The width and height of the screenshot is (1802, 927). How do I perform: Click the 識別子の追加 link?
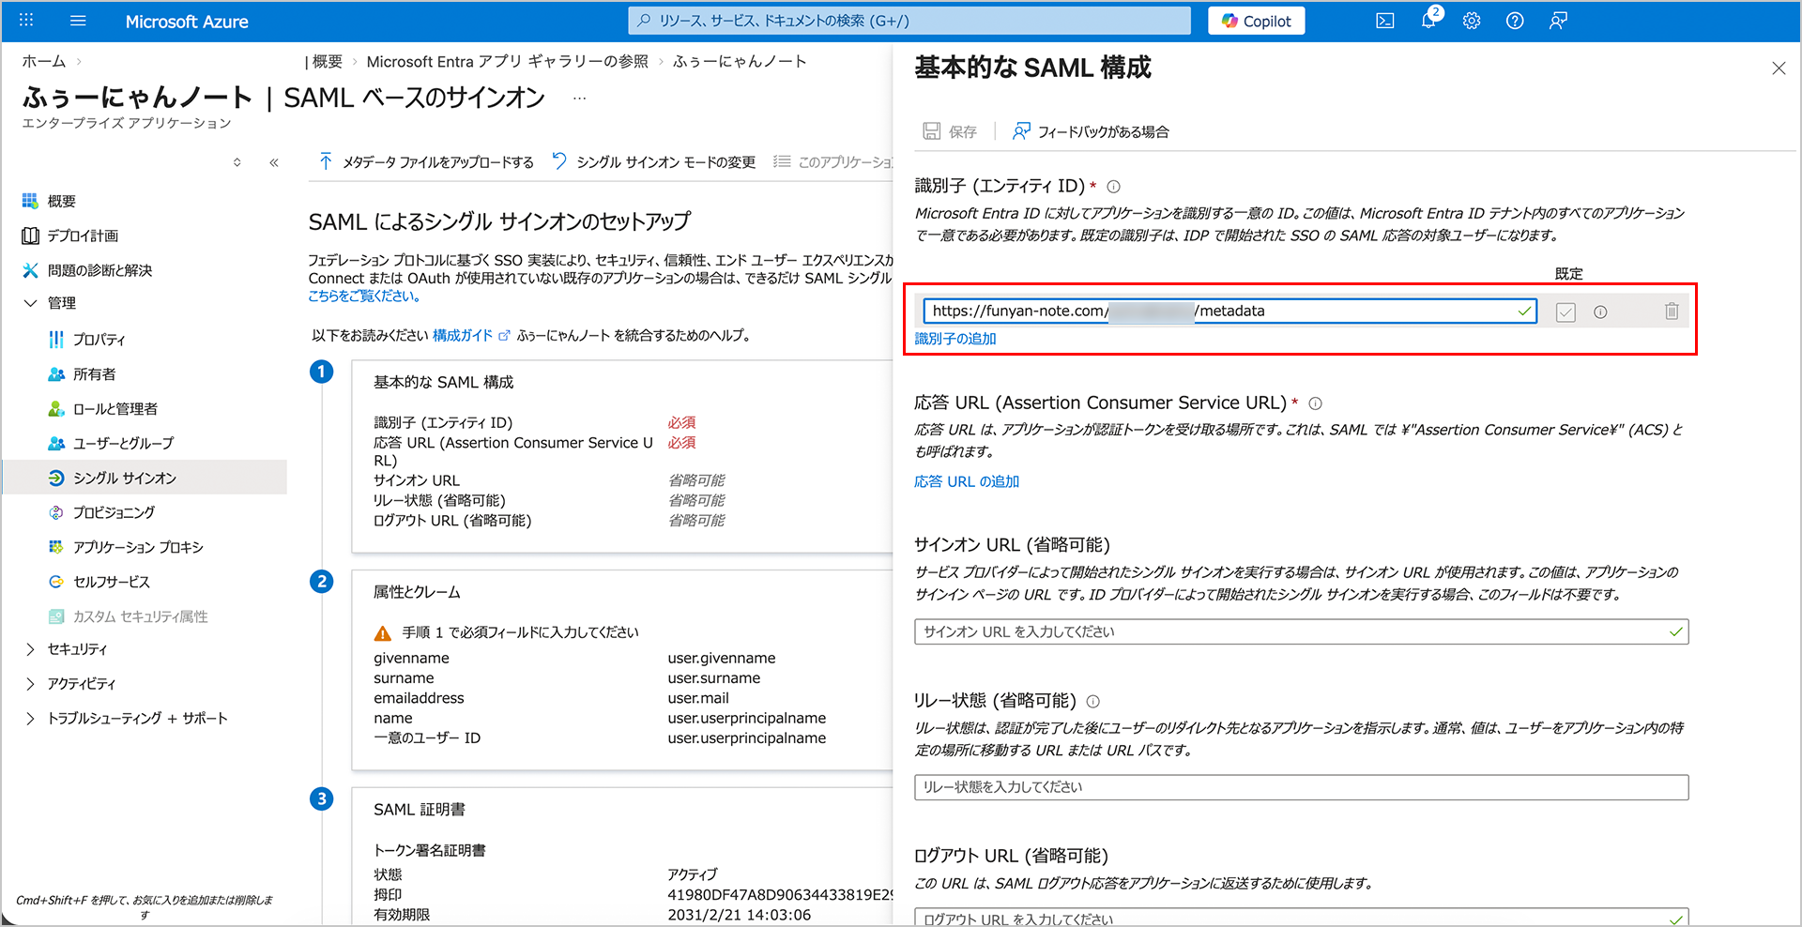click(x=955, y=339)
